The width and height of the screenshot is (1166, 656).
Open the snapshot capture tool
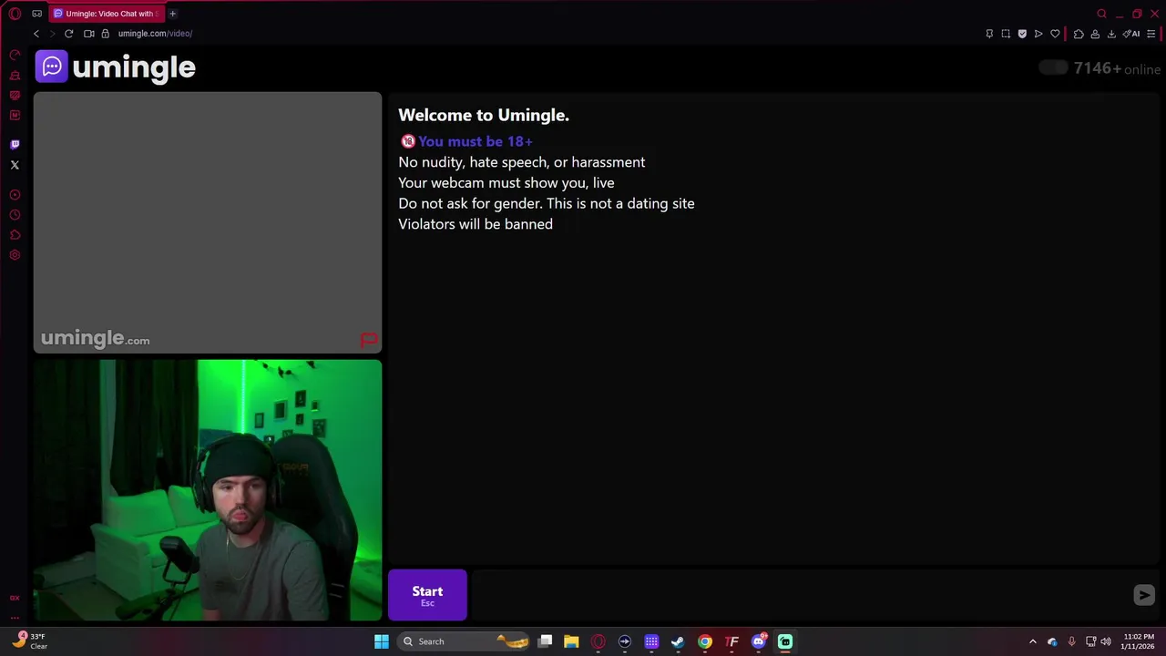(x=1006, y=34)
